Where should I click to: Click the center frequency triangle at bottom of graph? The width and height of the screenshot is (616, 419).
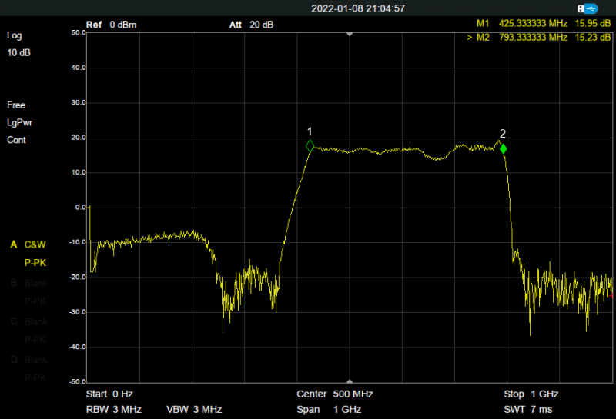[x=350, y=381]
